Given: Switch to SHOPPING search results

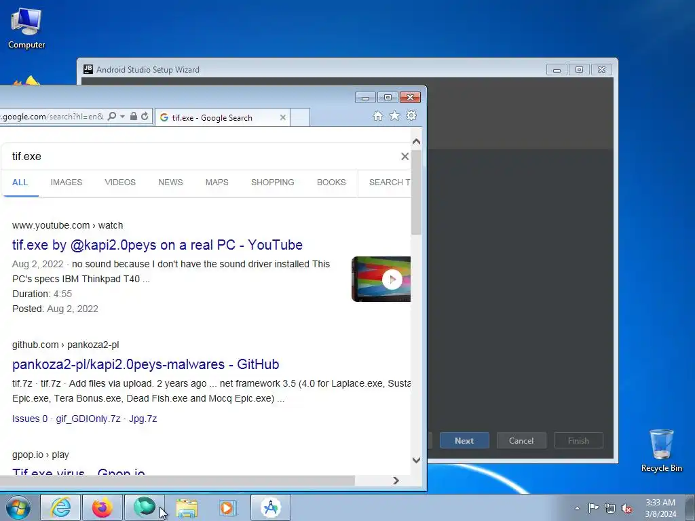Looking at the screenshot, I should (x=273, y=182).
